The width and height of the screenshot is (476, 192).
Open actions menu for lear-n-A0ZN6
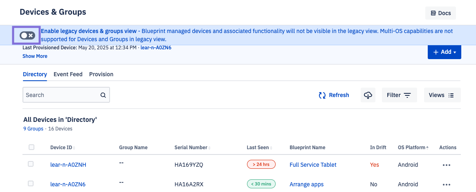click(446, 184)
